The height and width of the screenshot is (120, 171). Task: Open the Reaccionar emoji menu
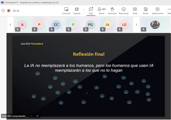click(124, 11)
